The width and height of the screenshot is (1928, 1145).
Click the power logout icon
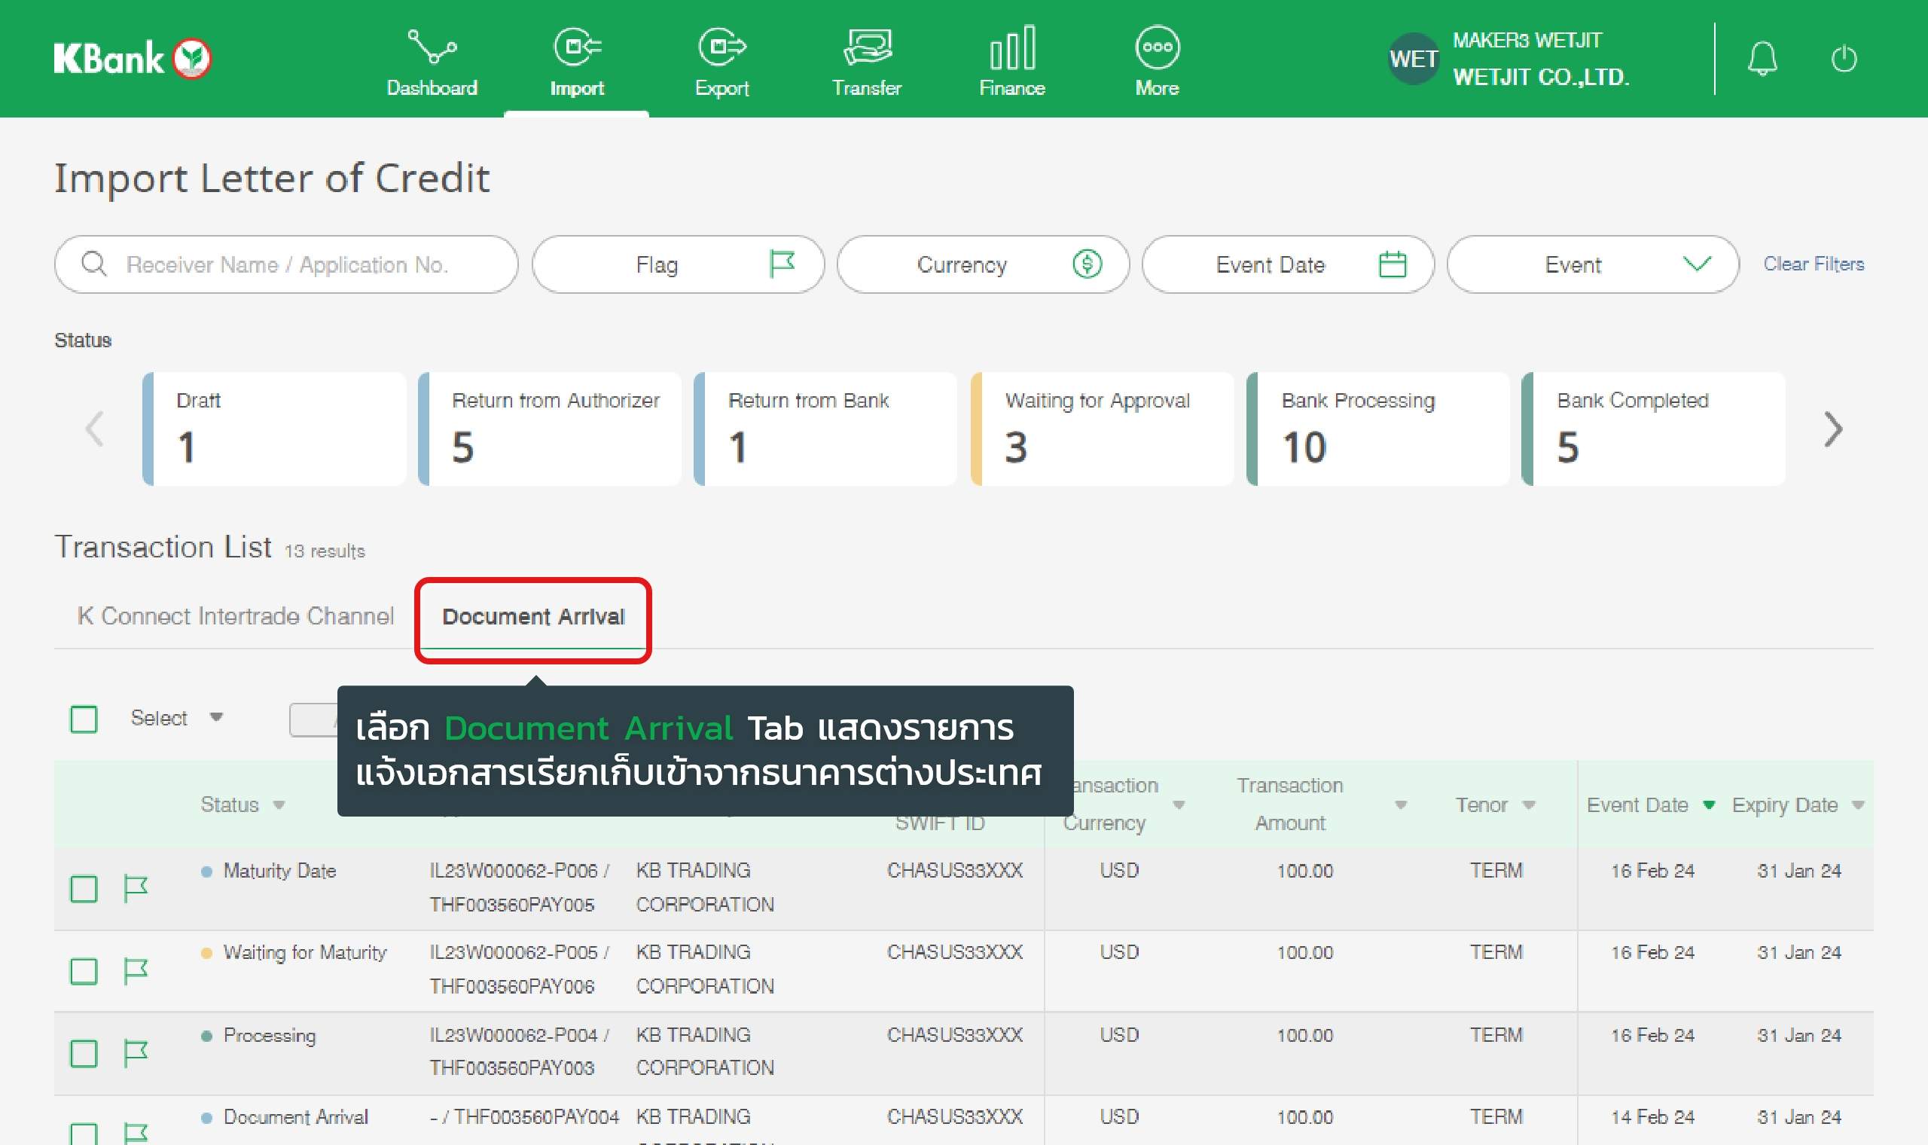point(1844,59)
